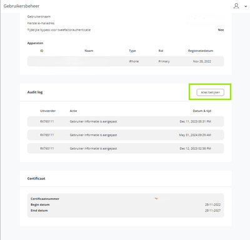
Task: Click the Datum & tijd column header
Action: [202, 111]
